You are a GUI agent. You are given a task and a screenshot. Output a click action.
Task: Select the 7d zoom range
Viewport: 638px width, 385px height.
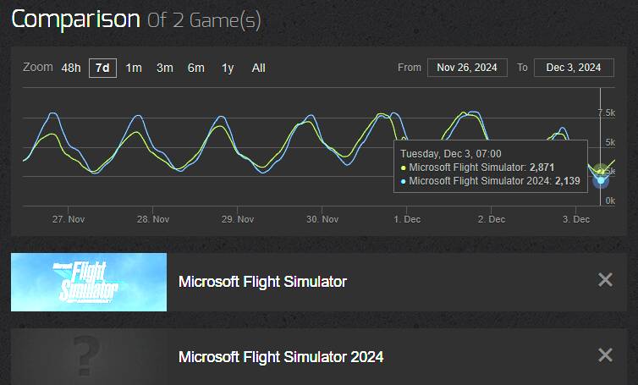(102, 68)
